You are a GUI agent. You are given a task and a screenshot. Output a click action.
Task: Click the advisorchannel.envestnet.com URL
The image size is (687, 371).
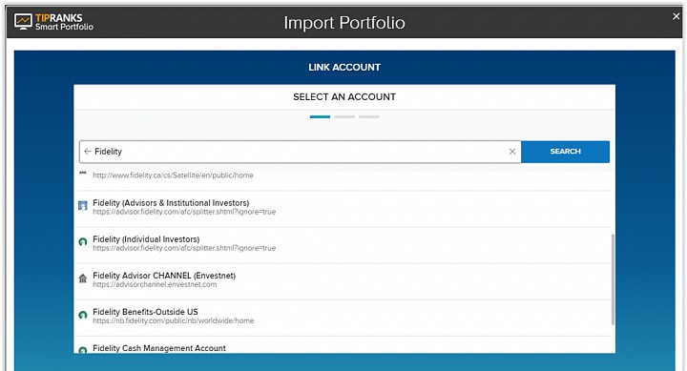[x=155, y=284]
